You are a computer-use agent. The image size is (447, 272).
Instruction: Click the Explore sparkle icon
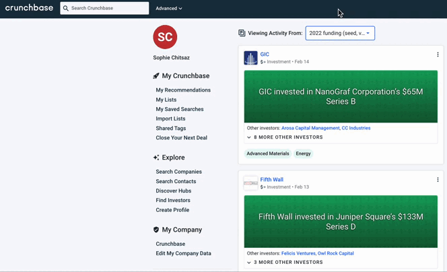coord(156,158)
